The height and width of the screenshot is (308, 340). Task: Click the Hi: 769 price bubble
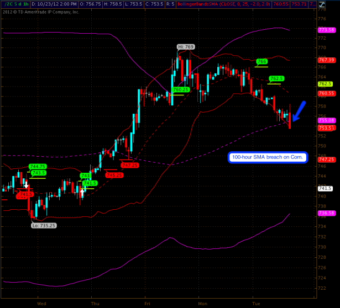point(186,46)
